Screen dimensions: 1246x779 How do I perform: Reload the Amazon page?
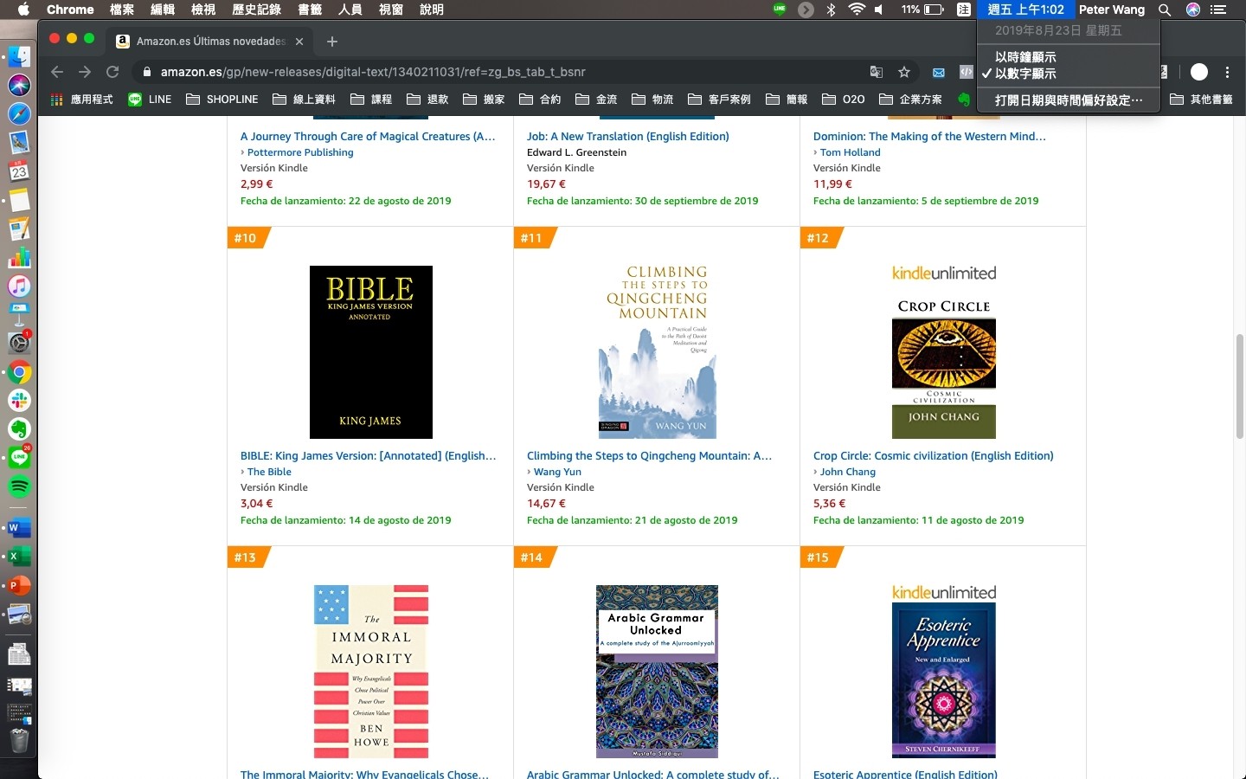point(112,72)
